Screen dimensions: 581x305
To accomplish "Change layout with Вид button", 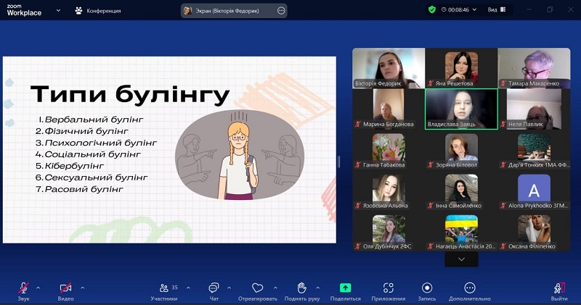I will click(x=497, y=9).
